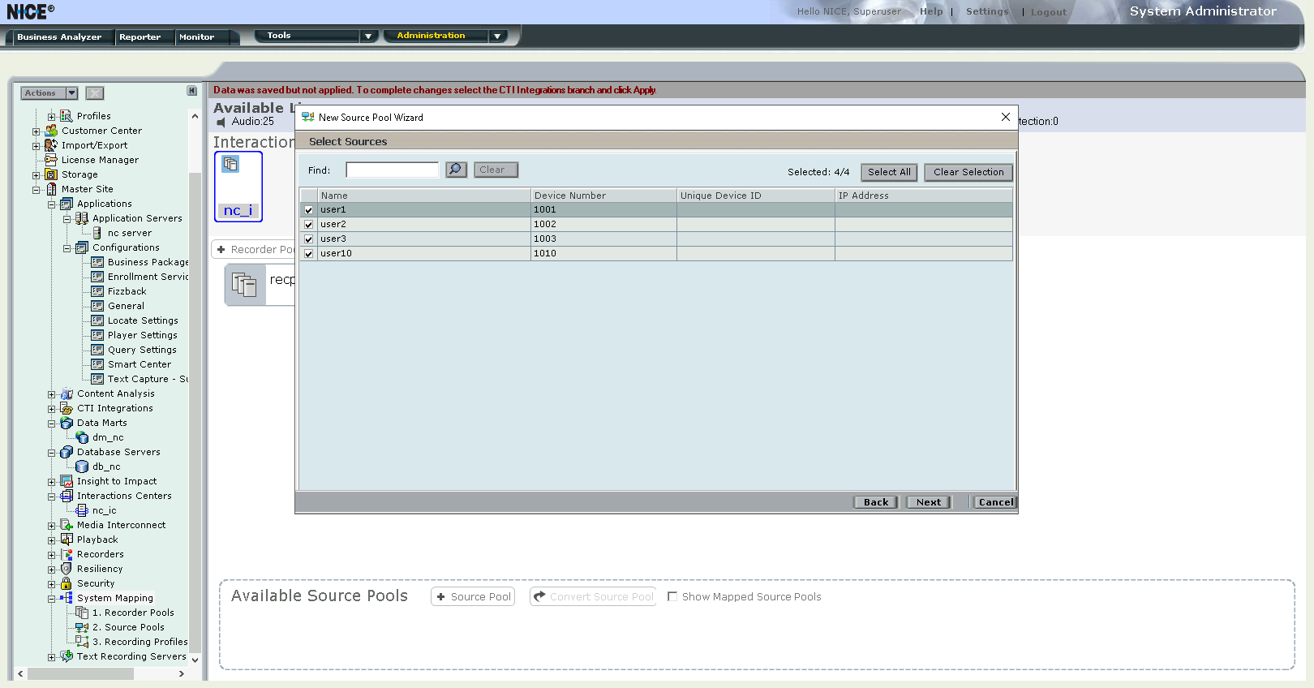1314x688 pixels.
Task: Click the Resiliency shield icon
Action: coord(67,569)
